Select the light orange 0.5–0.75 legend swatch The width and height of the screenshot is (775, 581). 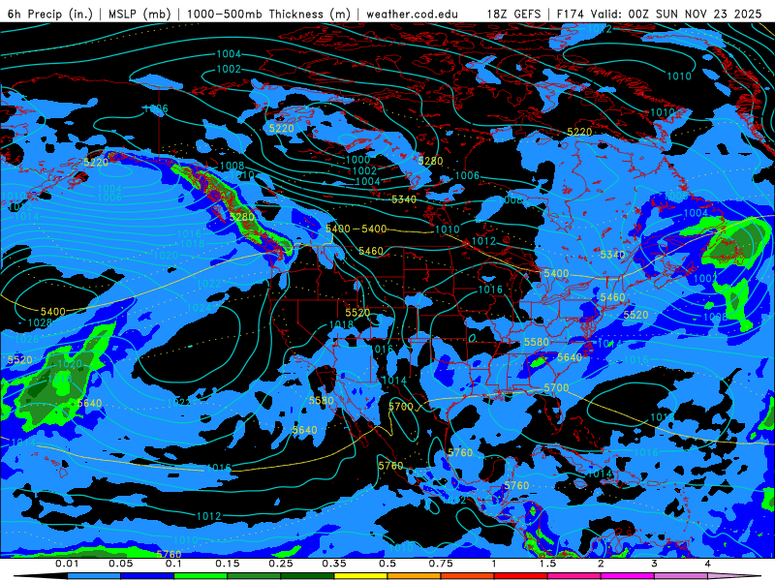click(x=415, y=576)
